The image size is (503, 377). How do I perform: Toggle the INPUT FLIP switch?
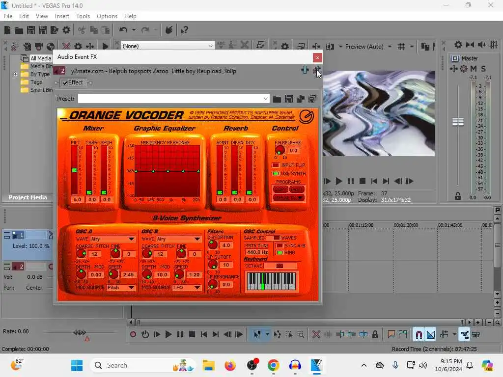(276, 165)
